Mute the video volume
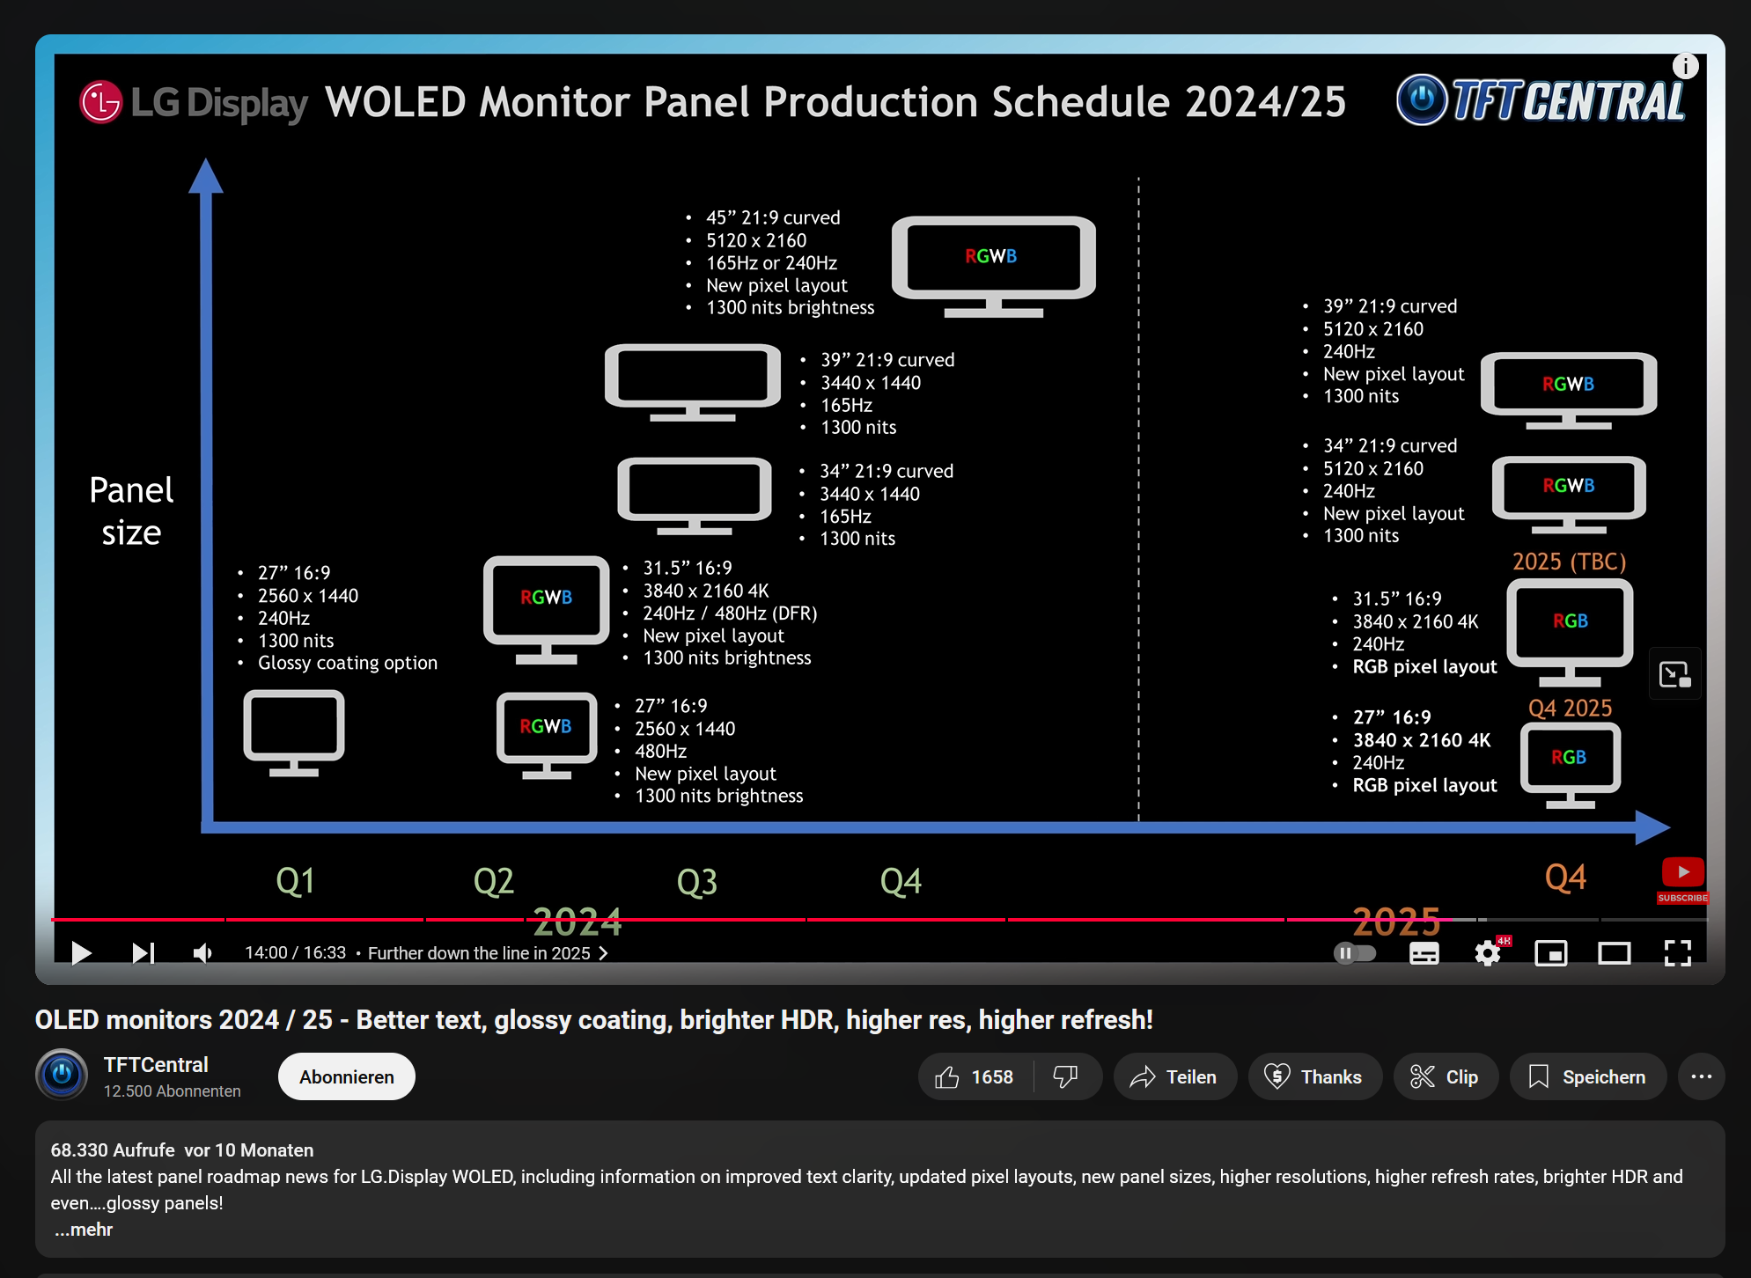The width and height of the screenshot is (1751, 1278). tap(202, 952)
